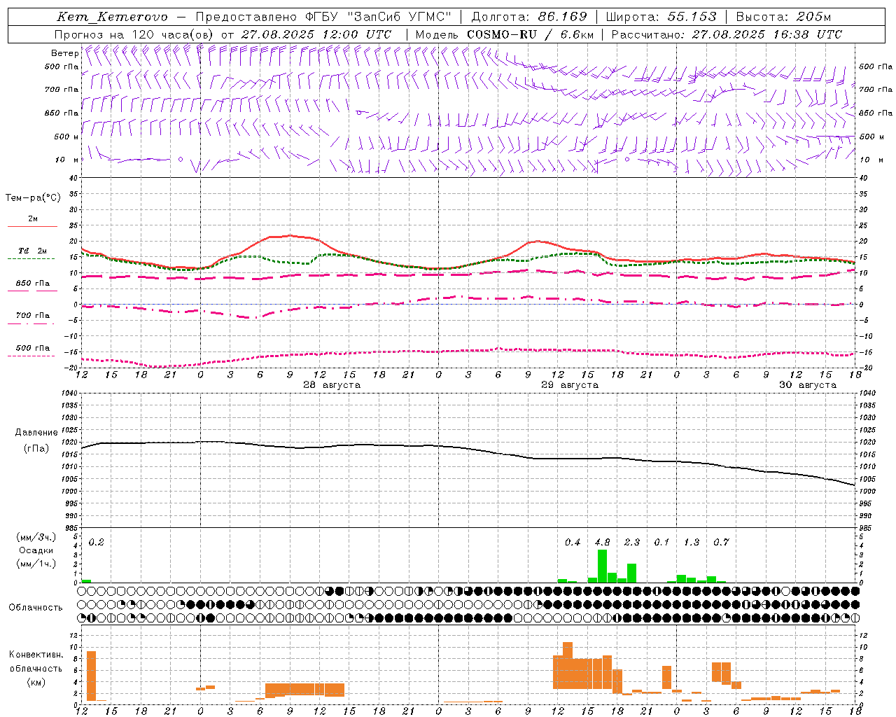
Task: Click the tallest green precipitation bar
Action: pos(602,566)
